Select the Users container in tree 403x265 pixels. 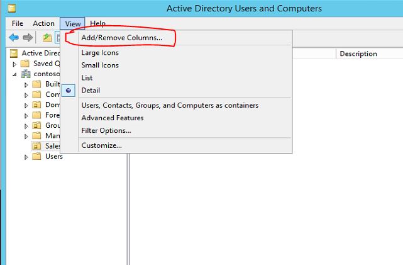[x=54, y=156]
